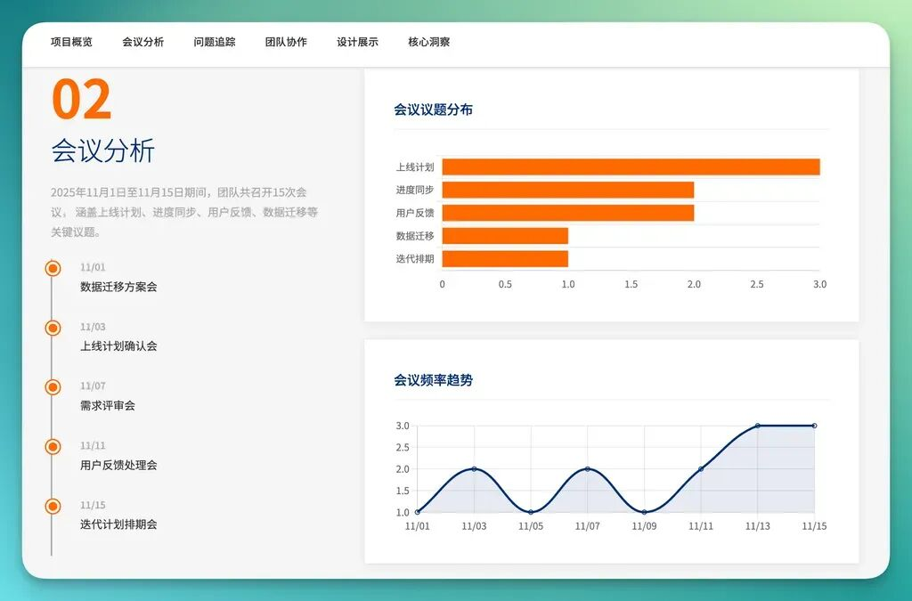Viewport: 912px width, 601px height.
Task: Select the 团队协作 navigation item
Action: pos(286,42)
